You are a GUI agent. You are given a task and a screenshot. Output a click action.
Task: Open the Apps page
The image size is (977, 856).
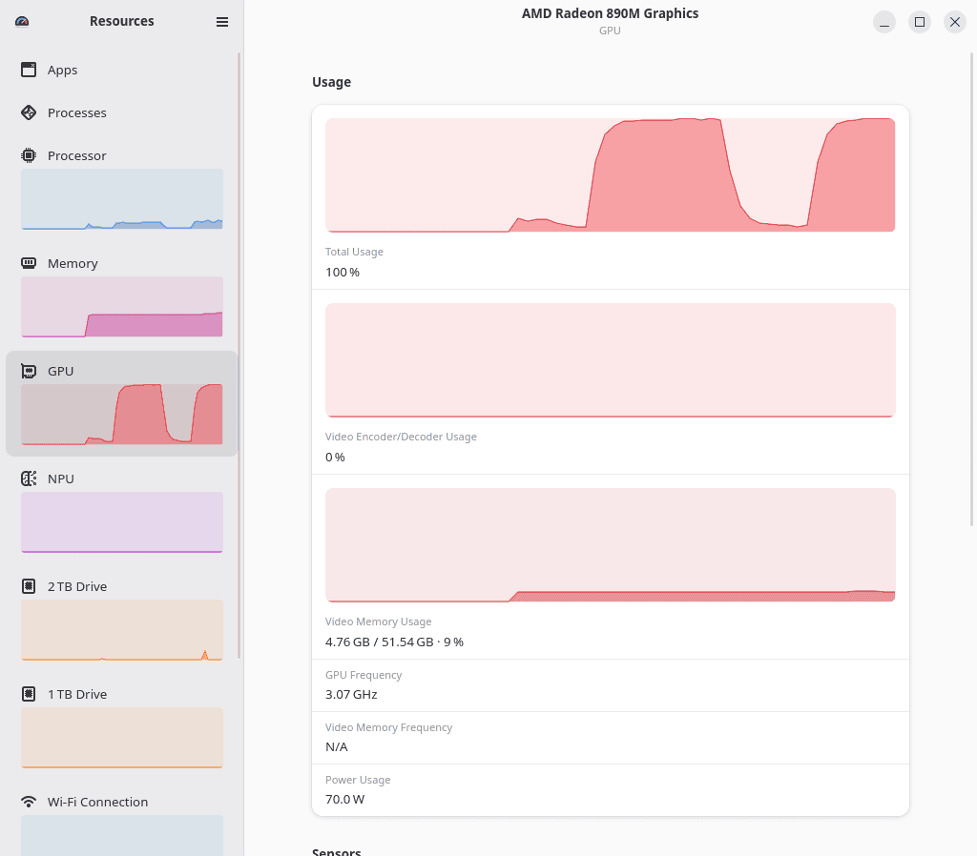(62, 70)
